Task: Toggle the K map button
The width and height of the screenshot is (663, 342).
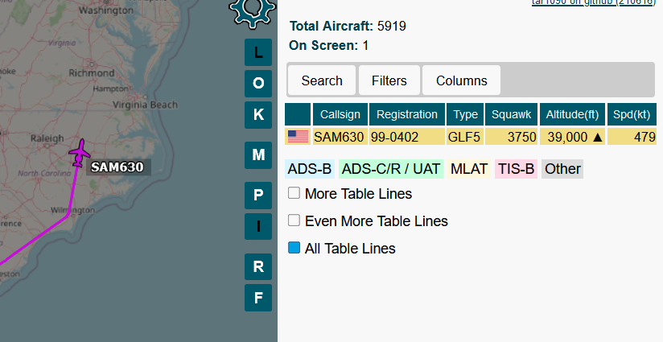Action: coord(258,115)
